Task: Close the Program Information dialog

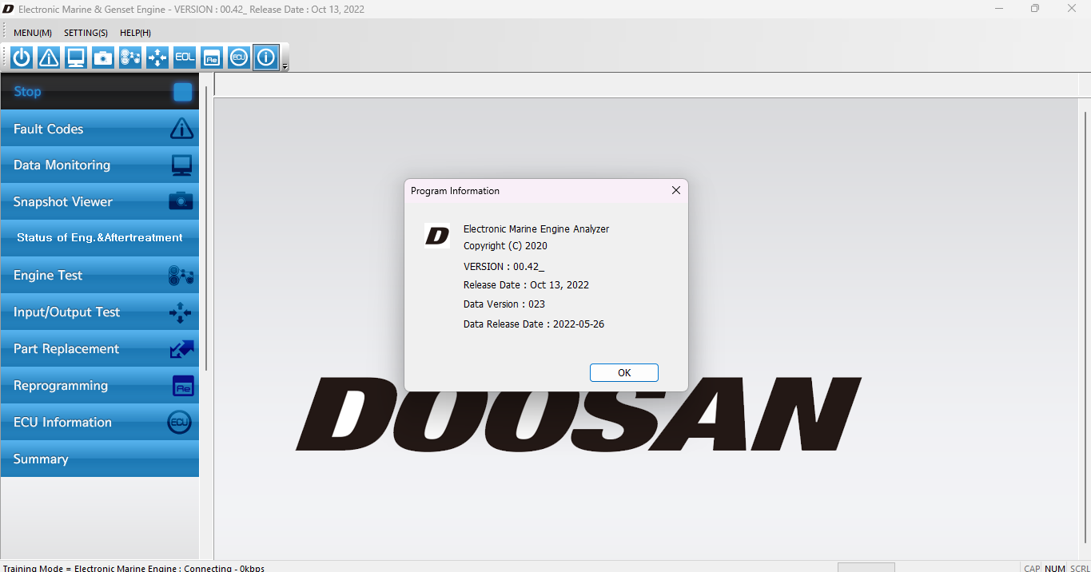Action: coord(675,190)
